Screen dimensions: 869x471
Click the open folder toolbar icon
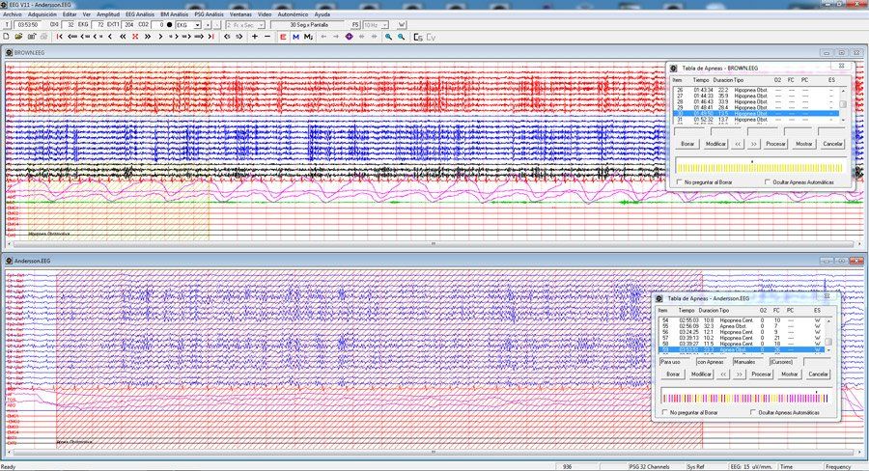click(x=19, y=37)
